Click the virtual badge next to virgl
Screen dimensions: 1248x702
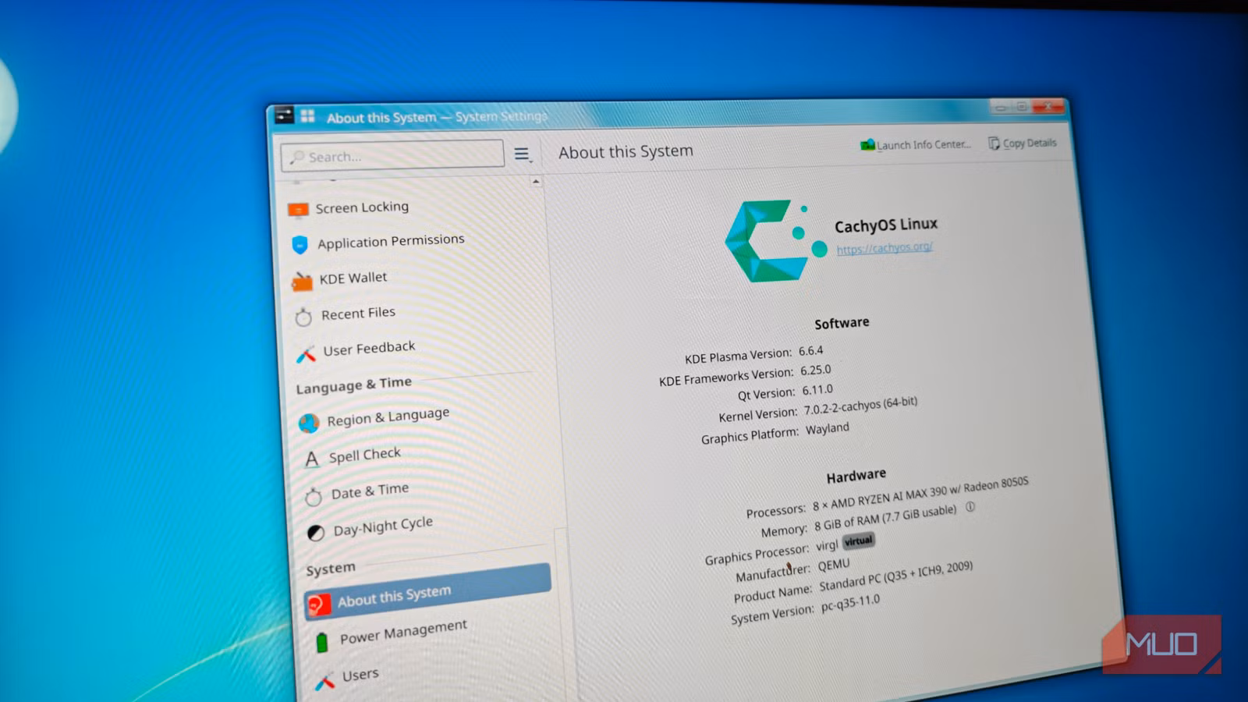point(859,541)
